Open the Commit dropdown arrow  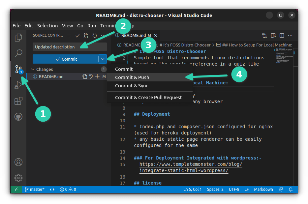(103, 59)
